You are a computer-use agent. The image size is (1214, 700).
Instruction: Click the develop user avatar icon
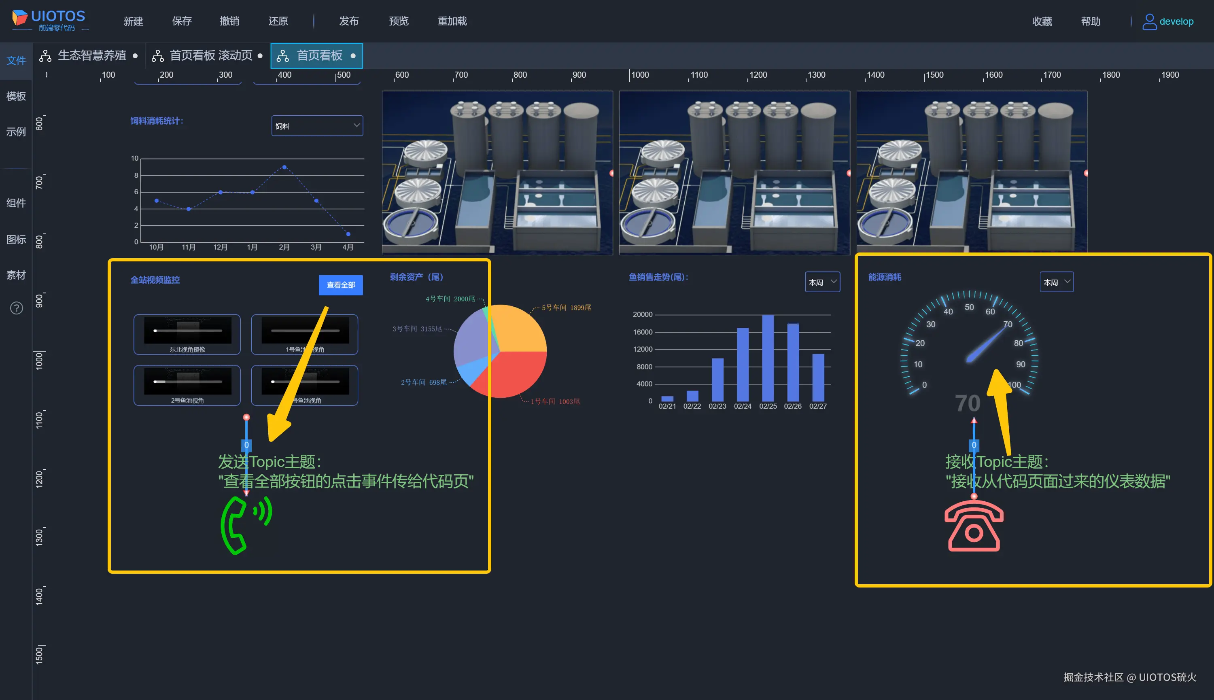click(x=1149, y=21)
